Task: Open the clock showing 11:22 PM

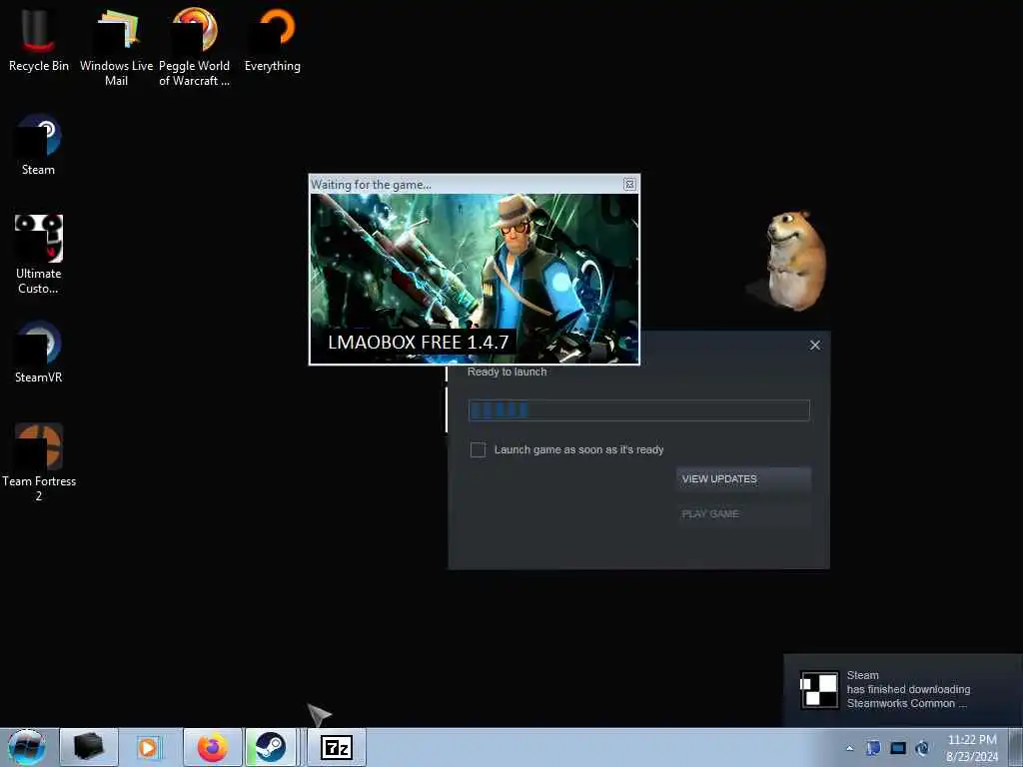Action: click(971, 747)
